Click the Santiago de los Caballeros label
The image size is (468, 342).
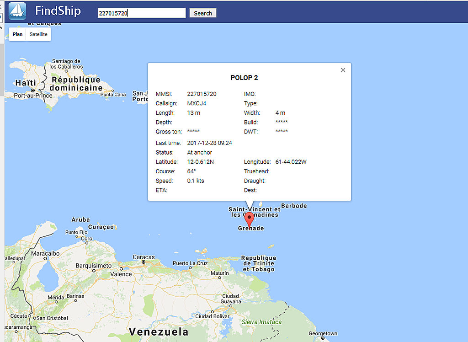(x=66, y=64)
